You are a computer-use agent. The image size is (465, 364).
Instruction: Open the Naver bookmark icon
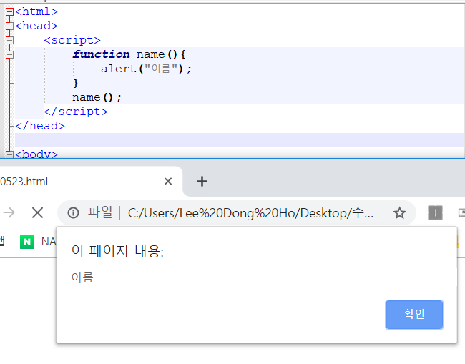[x=27, y=242]
